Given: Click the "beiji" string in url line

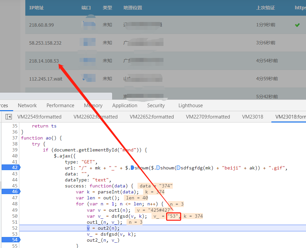Looking at the screenshot, I should 231,168.
